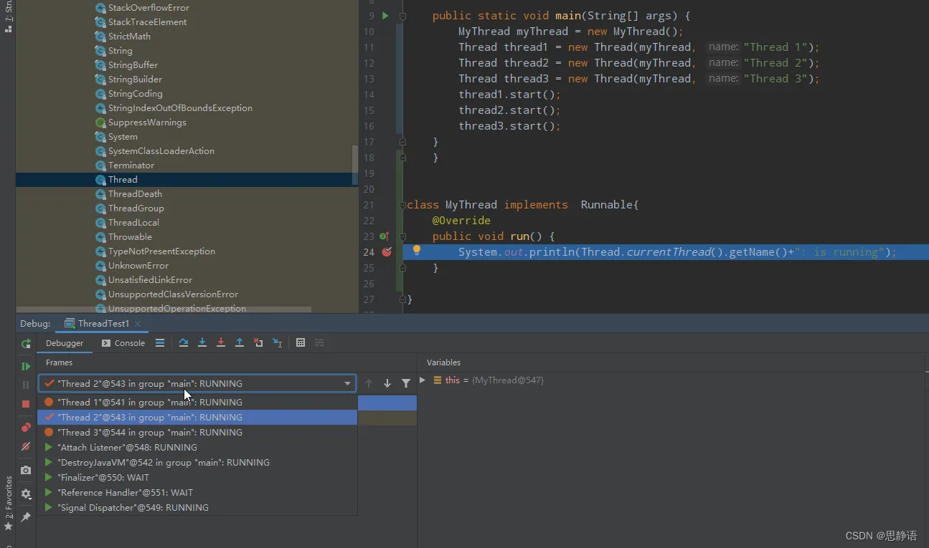Mute all breakpoints
929x548 pixels.
tap(26, 446)
